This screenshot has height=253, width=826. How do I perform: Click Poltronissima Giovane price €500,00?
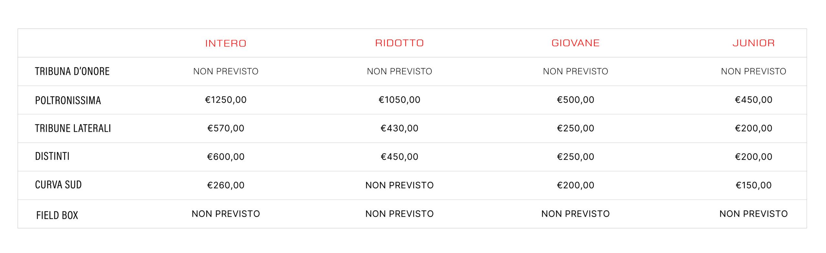click(x=575, y=100)
